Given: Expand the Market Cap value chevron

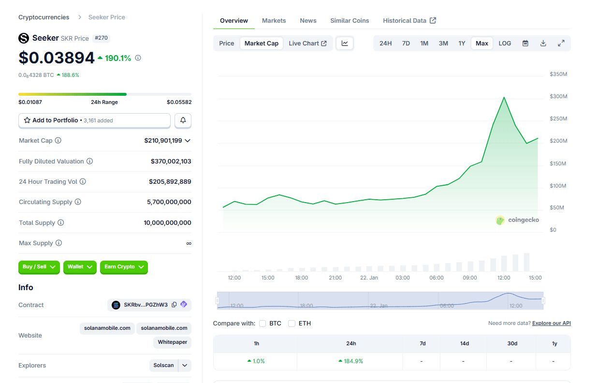Looking at the screenshot, I should [x=188, y=141].
